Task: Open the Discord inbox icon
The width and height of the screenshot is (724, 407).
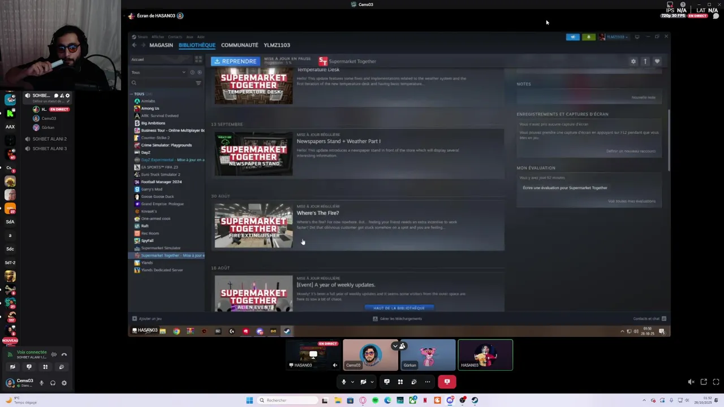Action: 670,5
